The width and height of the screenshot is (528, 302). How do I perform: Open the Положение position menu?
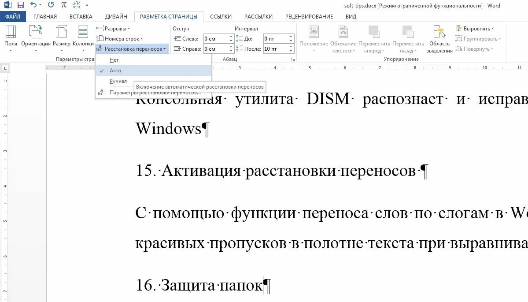tap(314, 39)
